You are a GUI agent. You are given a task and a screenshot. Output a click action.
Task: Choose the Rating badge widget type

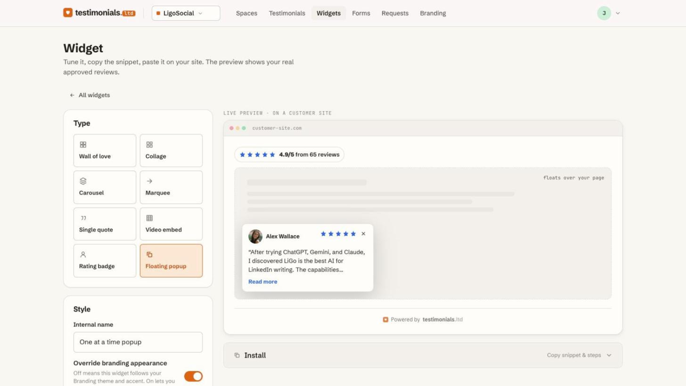(x=105, y=260)
